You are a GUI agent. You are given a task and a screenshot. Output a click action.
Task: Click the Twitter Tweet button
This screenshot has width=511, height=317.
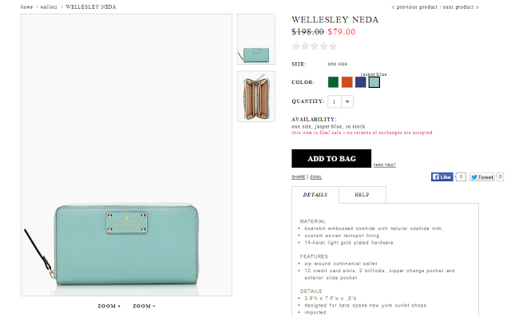[482, 177]
